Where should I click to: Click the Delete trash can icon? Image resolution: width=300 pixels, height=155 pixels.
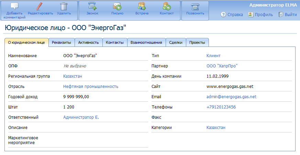point(64,6)
